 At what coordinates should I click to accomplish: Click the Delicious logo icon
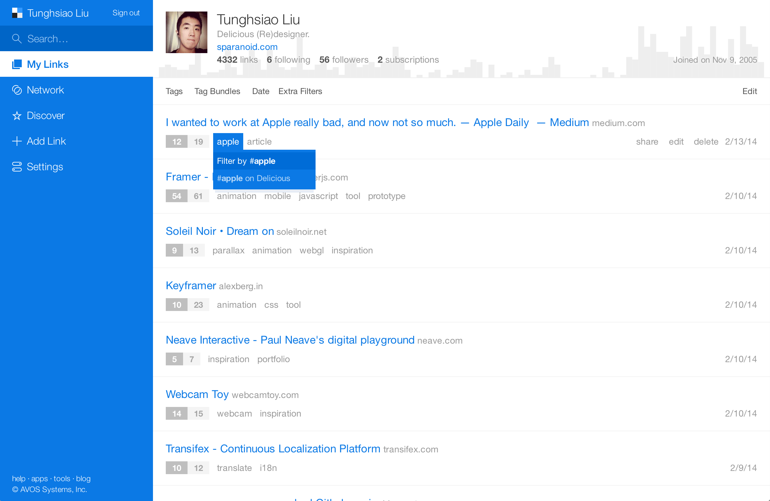tap(17, 13)
